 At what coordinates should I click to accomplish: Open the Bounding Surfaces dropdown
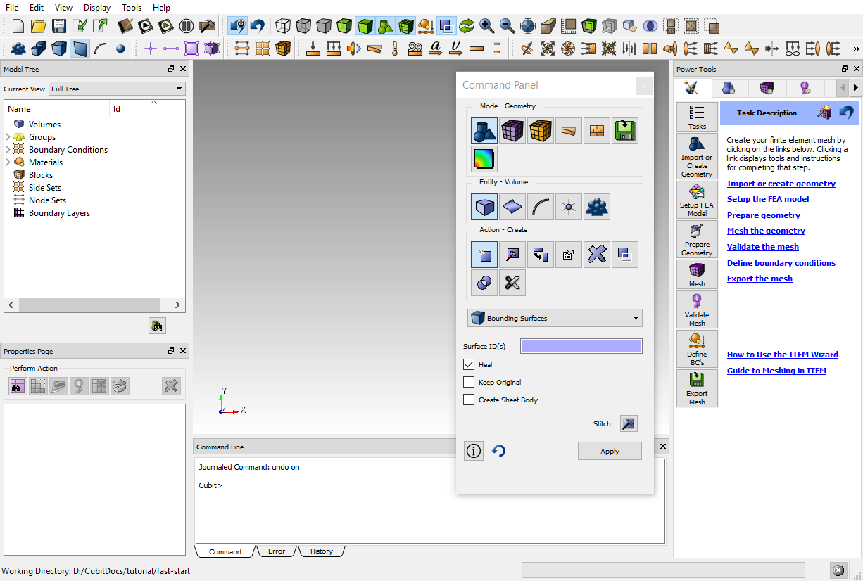(555, 318)
